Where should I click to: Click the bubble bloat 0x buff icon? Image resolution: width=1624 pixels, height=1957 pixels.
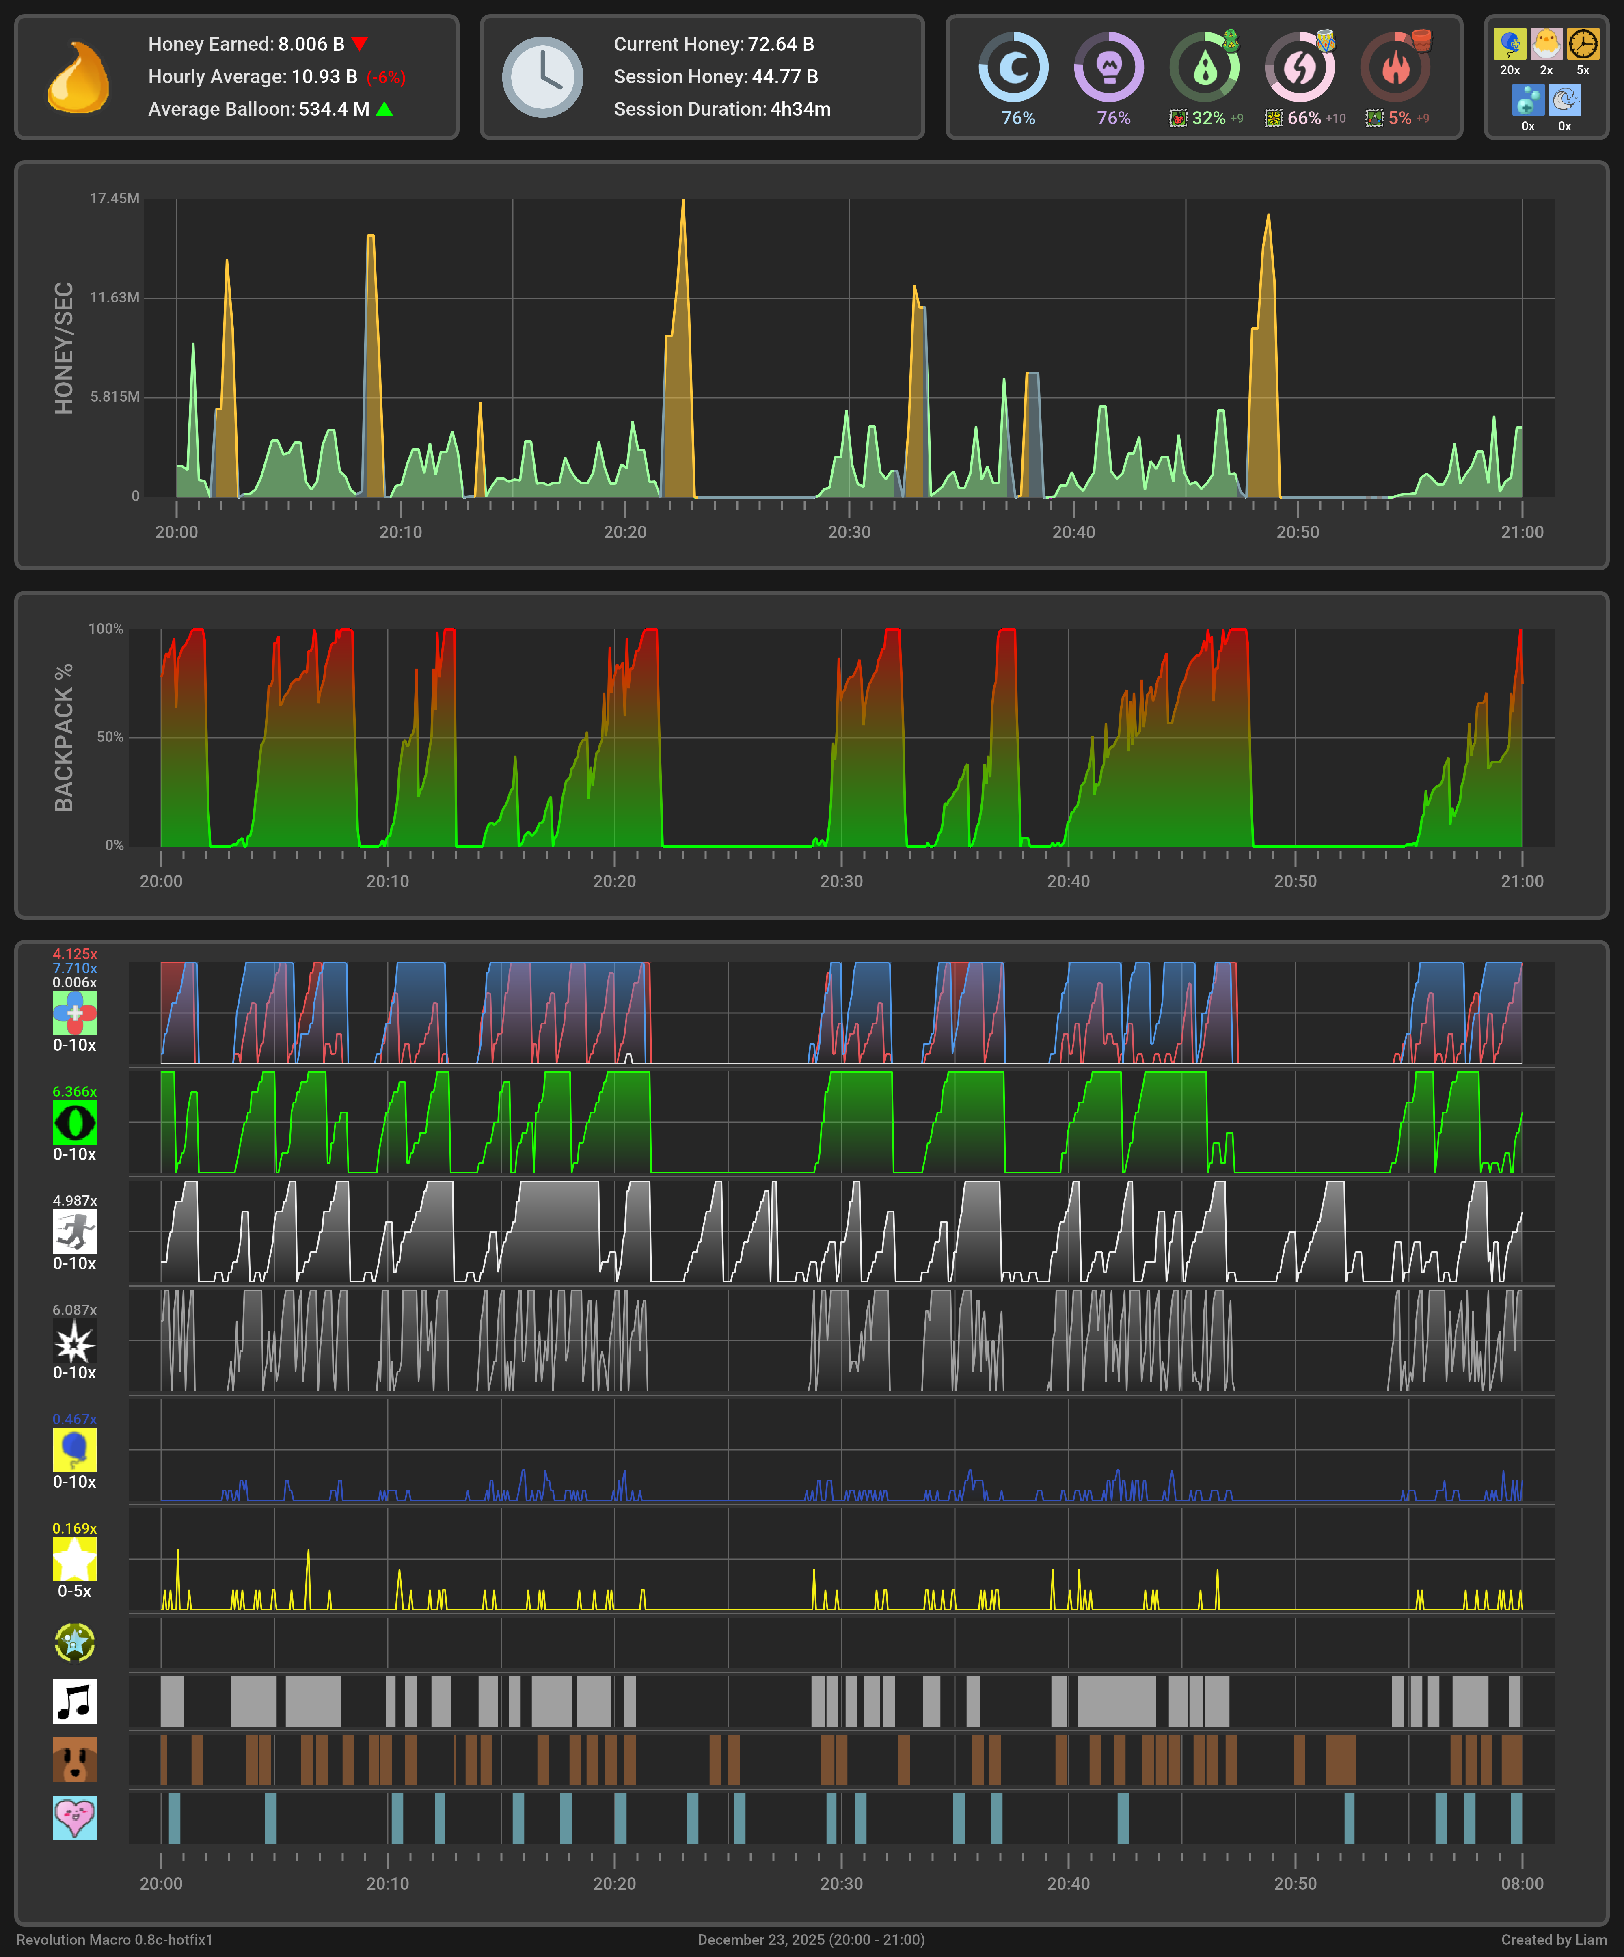pyautogui.click(x=1528, y=100)
